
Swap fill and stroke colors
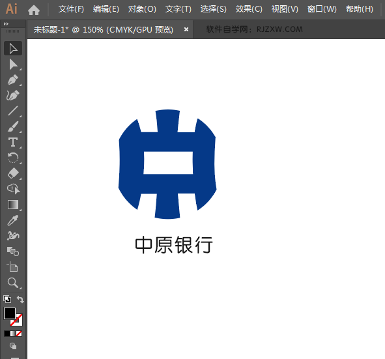20,299
